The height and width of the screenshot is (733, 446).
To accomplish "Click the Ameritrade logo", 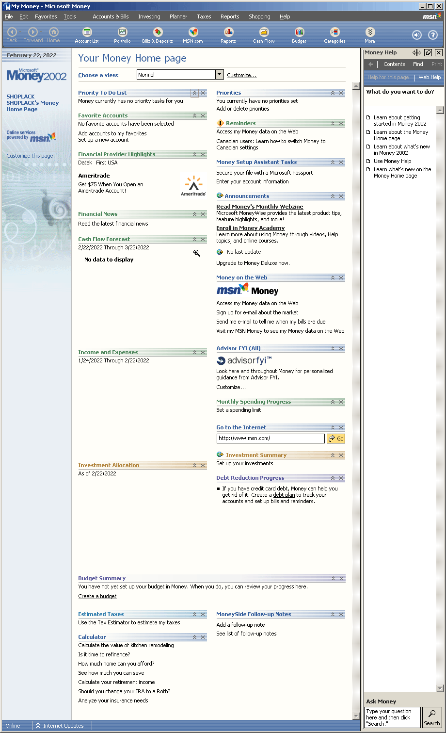I will coord(193,186).
